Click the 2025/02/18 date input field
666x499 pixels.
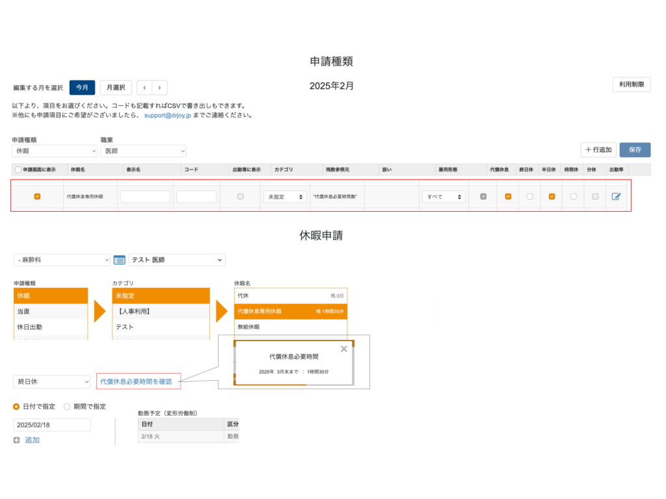tap(52, 425)
